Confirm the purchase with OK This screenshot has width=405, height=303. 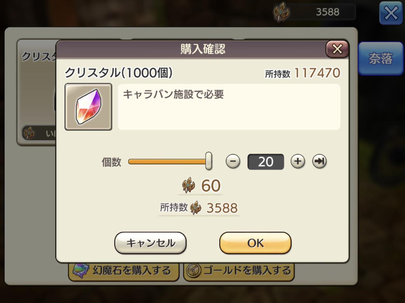255,243
